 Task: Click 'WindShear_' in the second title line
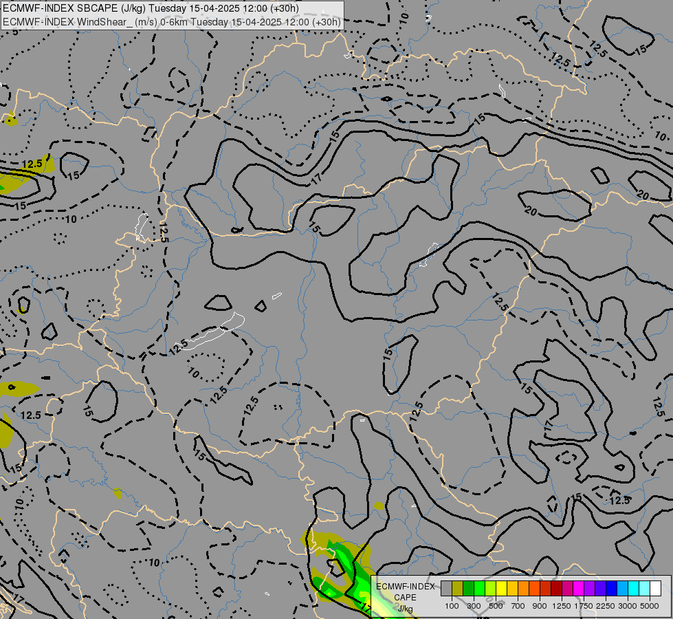[x=105, y=22]
